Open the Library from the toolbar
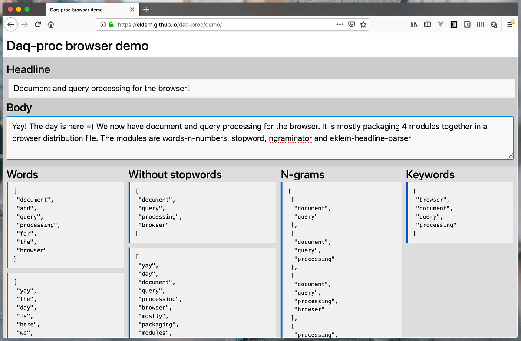 coord(414,24)
